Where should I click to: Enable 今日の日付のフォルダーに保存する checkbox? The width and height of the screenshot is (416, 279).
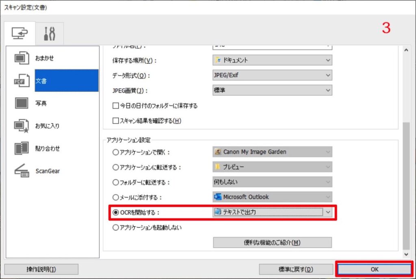tap(115, 106)
